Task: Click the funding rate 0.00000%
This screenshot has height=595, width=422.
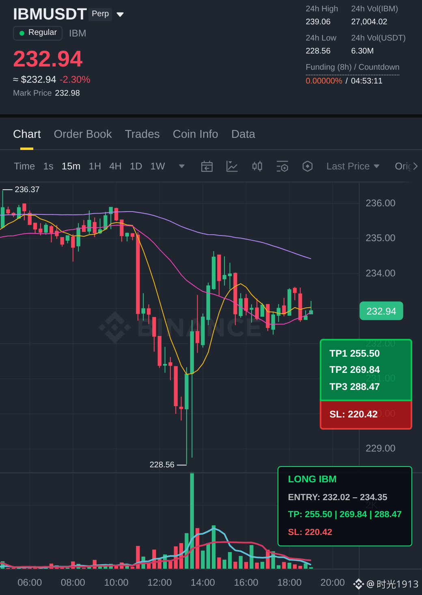Action: [324, 81]
